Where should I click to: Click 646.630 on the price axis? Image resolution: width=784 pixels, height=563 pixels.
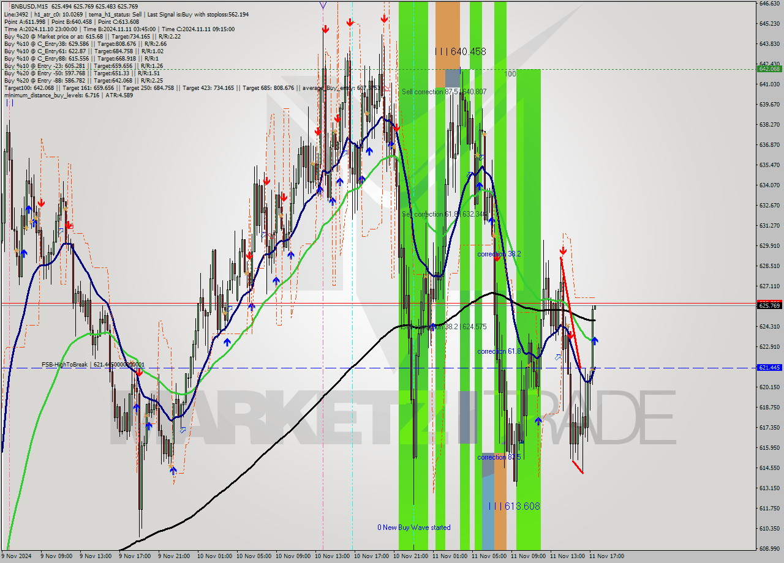tap(769, 3)
